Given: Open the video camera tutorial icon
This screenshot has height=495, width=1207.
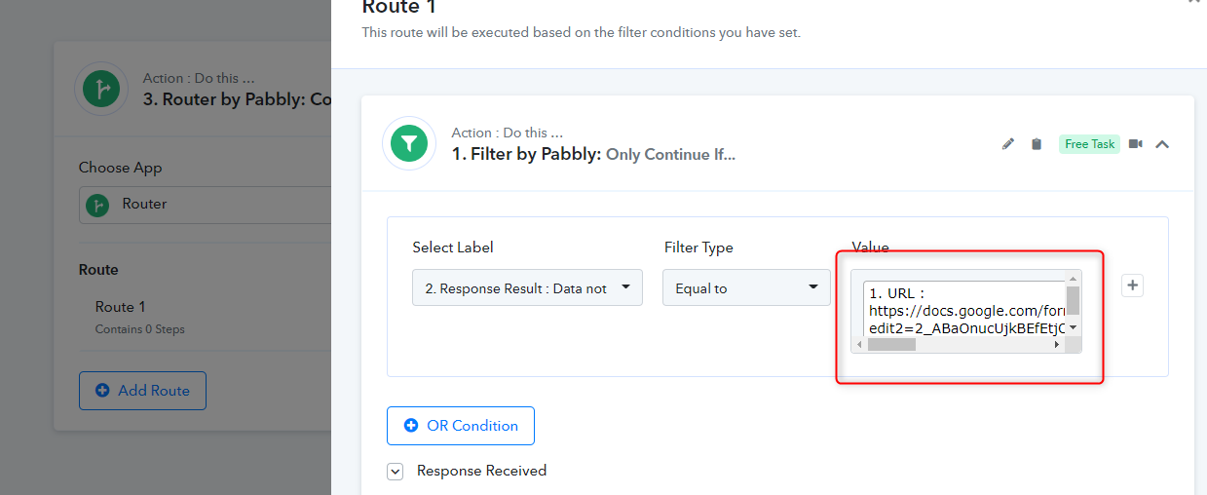Looking at the screenshot, I should pyautogui.click(x=1136, y=144).
